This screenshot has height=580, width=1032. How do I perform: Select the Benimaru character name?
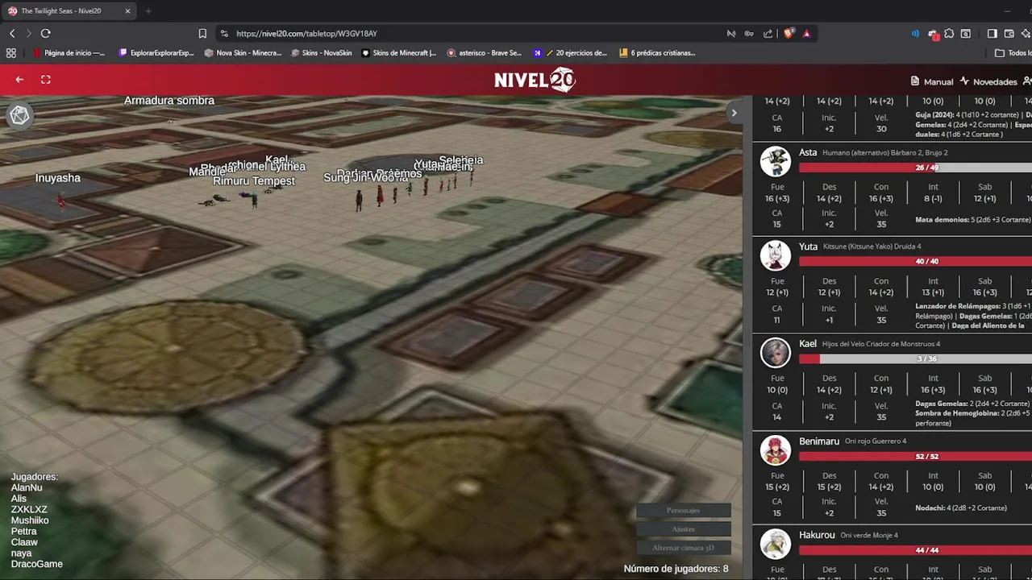[819, 441]
